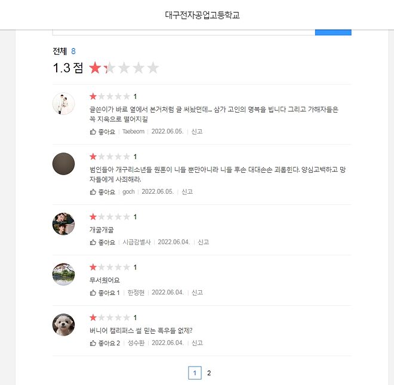
Task: Report Taebeom's review via 신고
Action: pos(197,132)
